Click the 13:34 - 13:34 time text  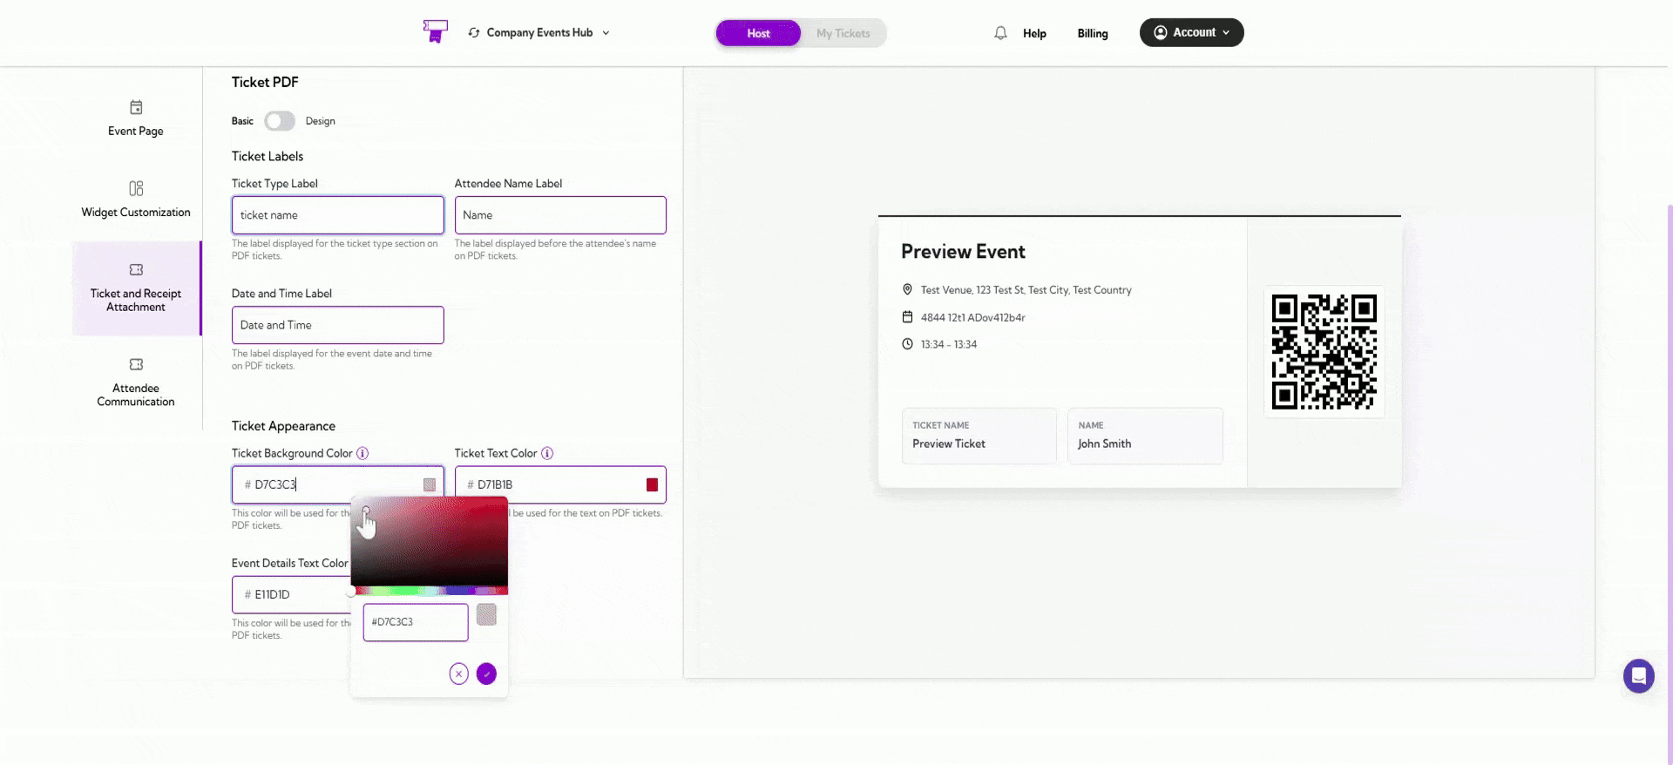pyautogui.click(x=949, y=345)
